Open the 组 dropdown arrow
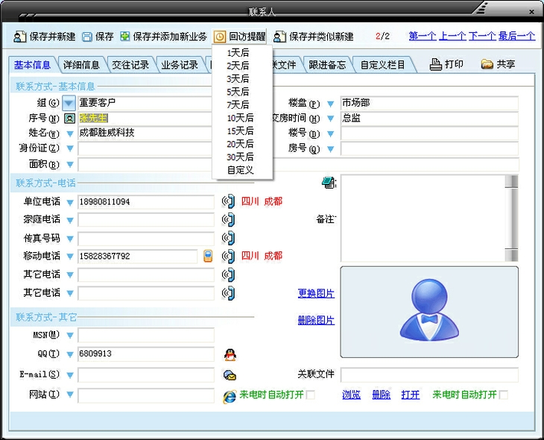Image resolution: width=544 pixels, height=440 pixels. coord(69,103)
